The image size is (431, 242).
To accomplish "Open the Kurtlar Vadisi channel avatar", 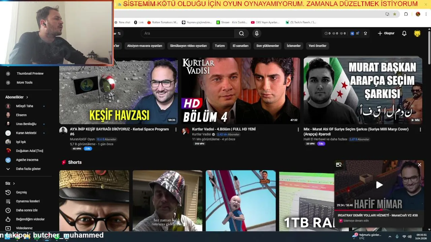I will tap(186, 131).
